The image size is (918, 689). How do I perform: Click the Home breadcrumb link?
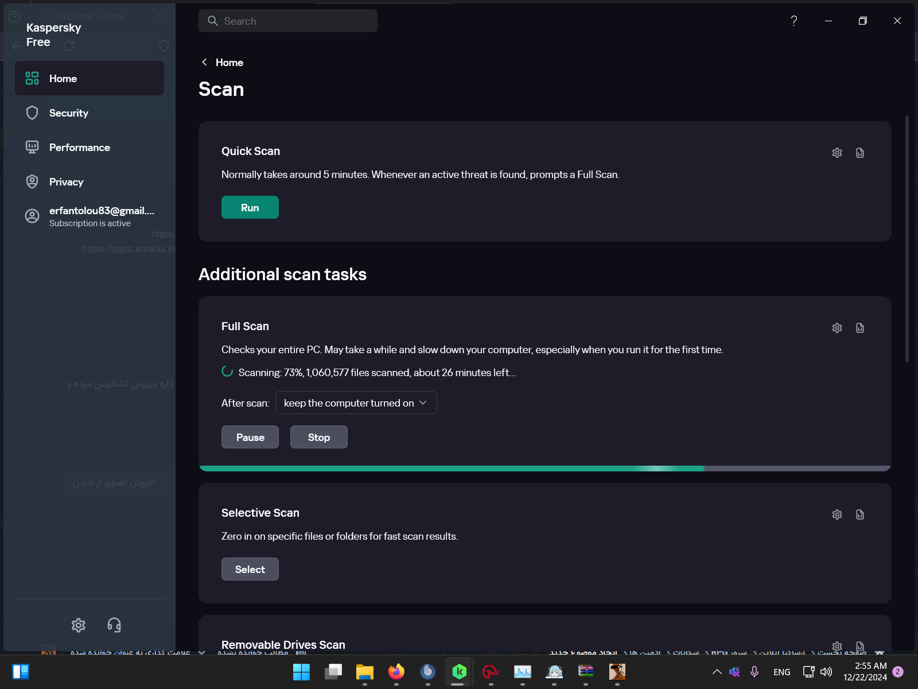(x=229, y=63)
